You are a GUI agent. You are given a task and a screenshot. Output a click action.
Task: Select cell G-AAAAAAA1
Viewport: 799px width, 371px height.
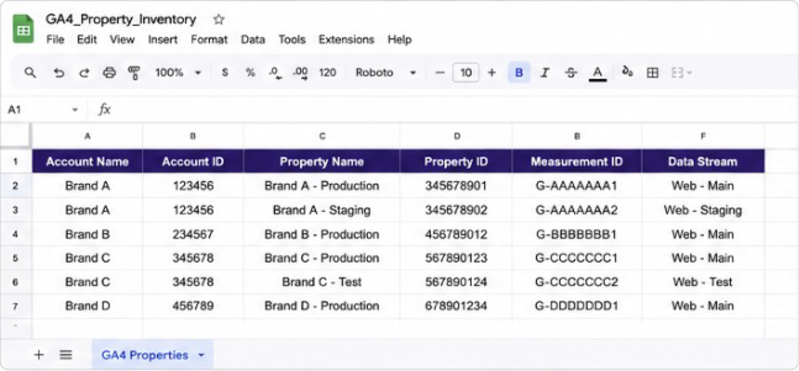pyautogui.click(x=577, y=186)
